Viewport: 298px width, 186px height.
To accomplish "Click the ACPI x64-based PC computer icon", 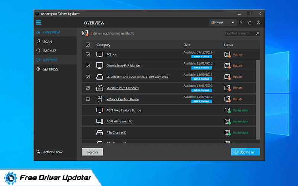I will point(100,122).
